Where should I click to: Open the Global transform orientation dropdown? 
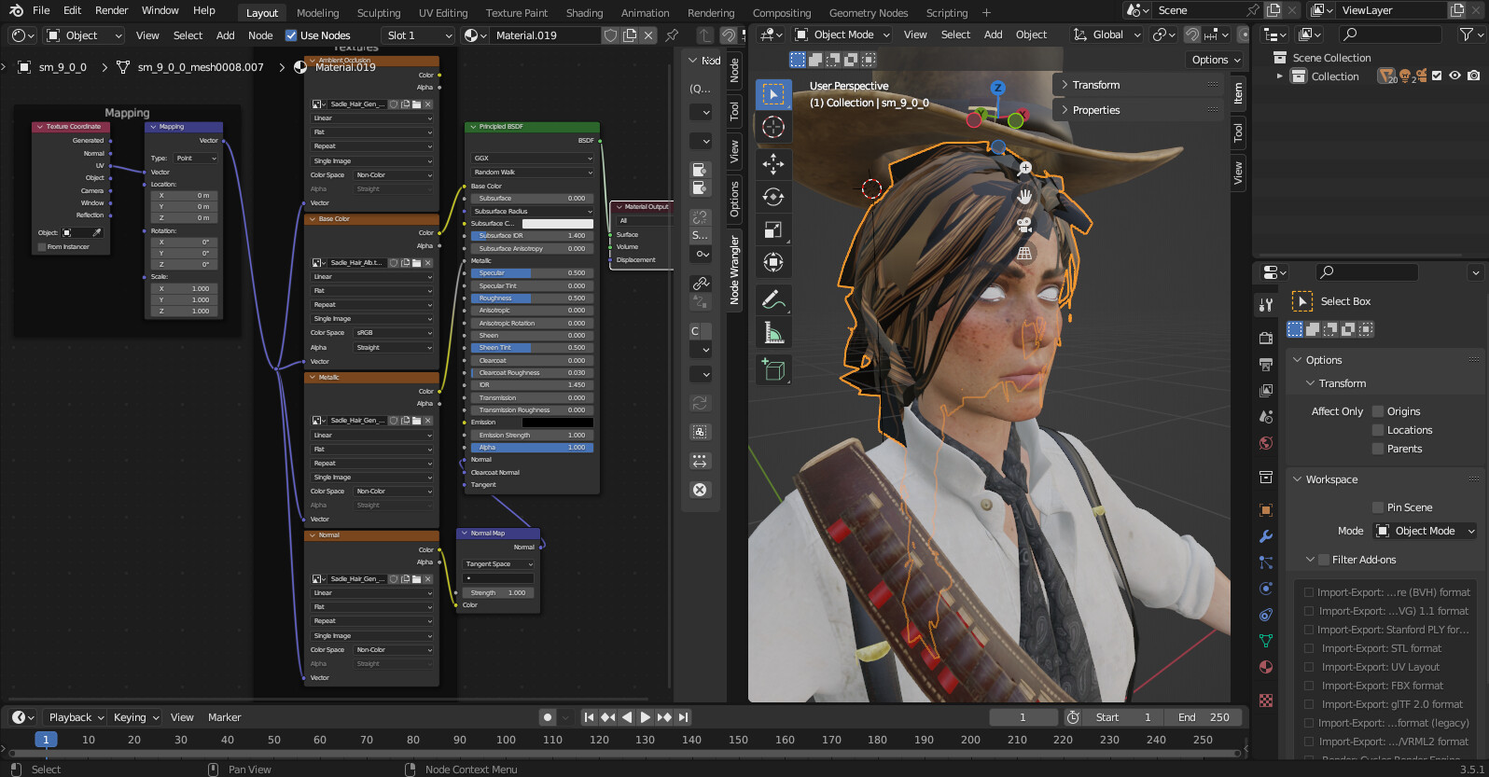click(1106, 35)
